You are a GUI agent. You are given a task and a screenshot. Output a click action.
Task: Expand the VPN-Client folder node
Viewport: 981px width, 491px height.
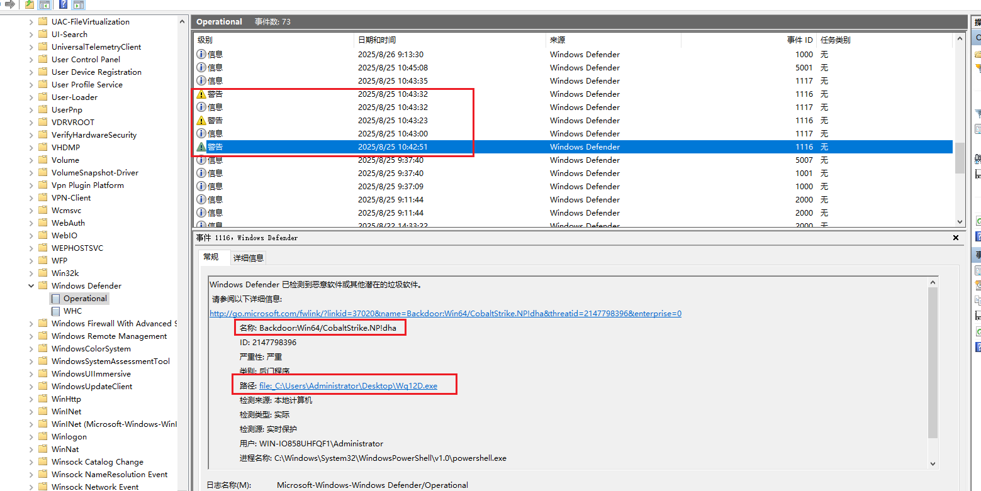tap(31, 198)
